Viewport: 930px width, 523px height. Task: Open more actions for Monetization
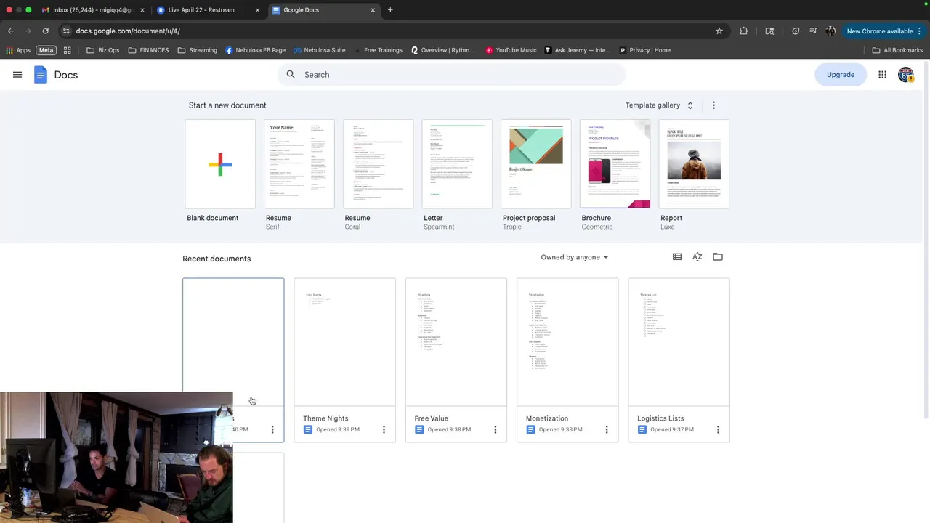[x=606, y=429]
